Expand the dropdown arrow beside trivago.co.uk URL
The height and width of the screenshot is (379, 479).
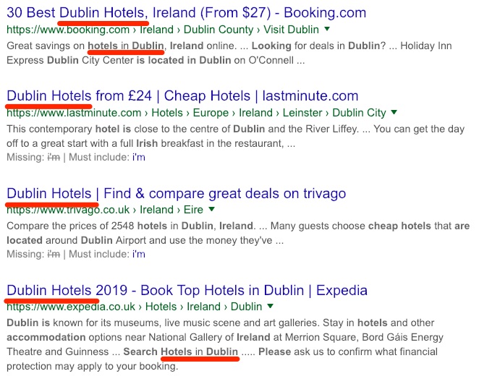(x=211, y=209)
